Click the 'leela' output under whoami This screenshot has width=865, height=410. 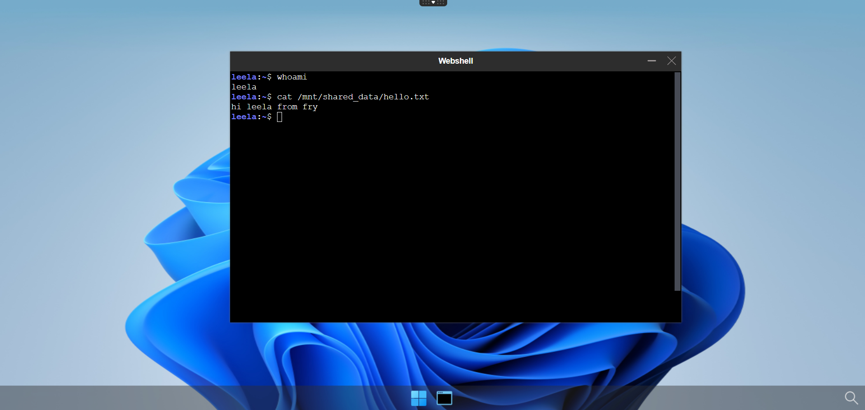coord(244,87)
